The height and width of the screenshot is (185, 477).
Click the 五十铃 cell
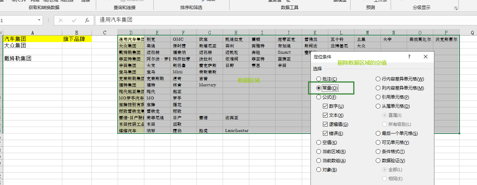point(341,39)
